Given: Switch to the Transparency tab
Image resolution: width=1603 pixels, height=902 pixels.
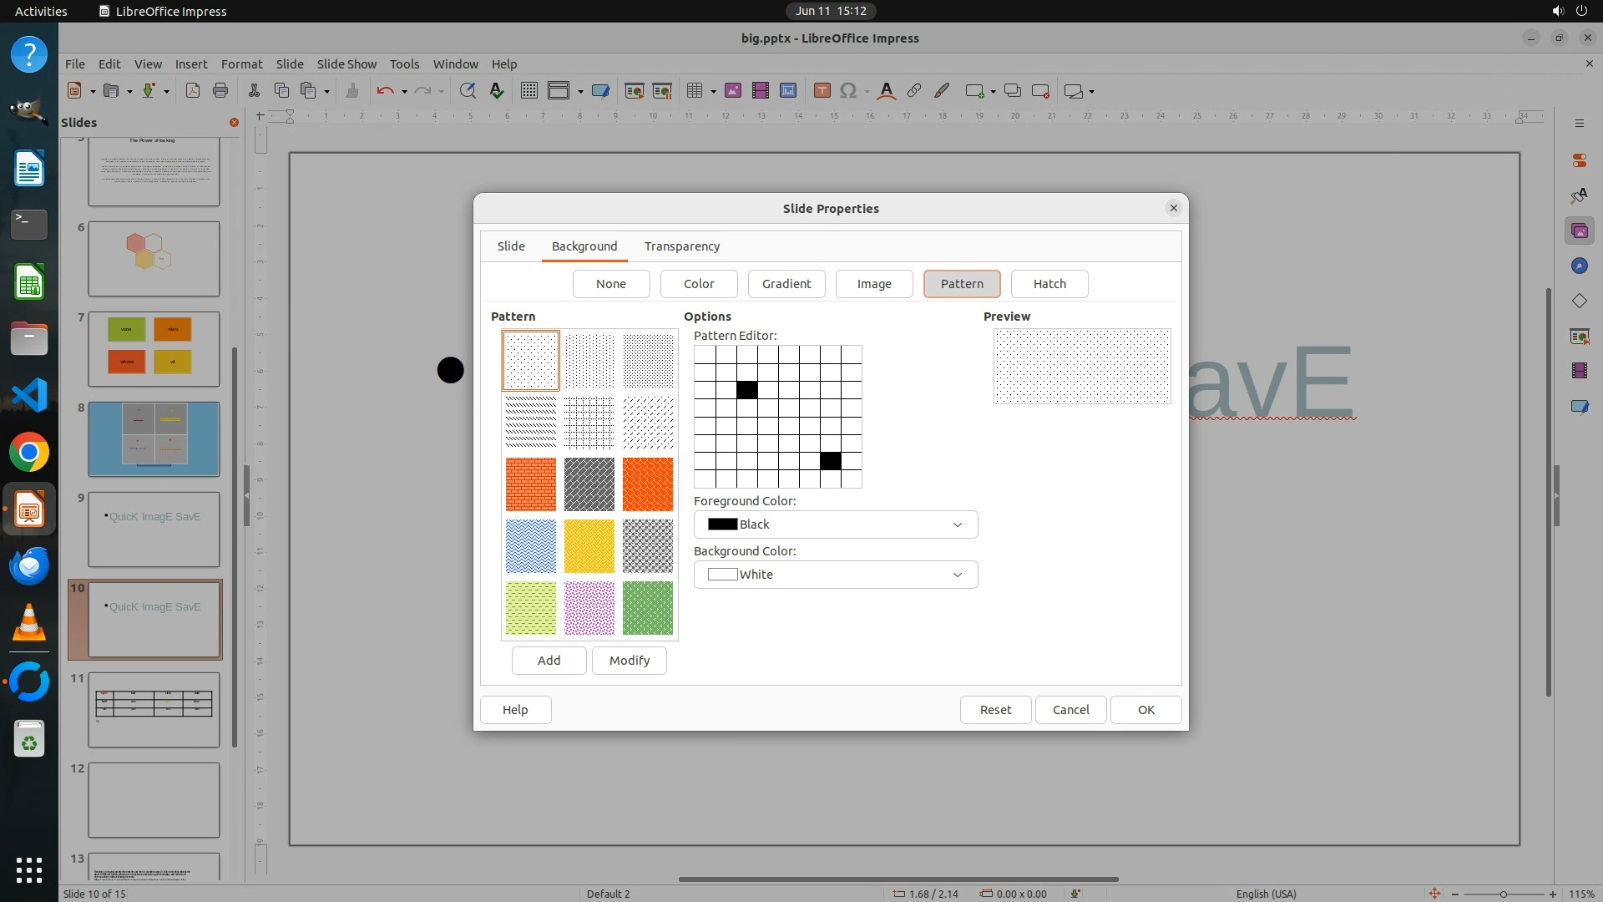Looking at the screenshot, I should click(682, 246).
